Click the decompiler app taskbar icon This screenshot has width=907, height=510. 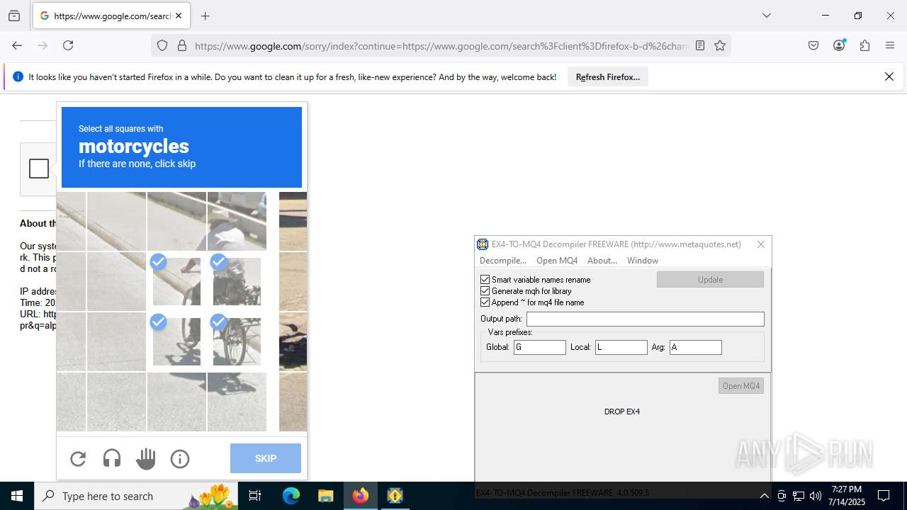click(395, 496)
